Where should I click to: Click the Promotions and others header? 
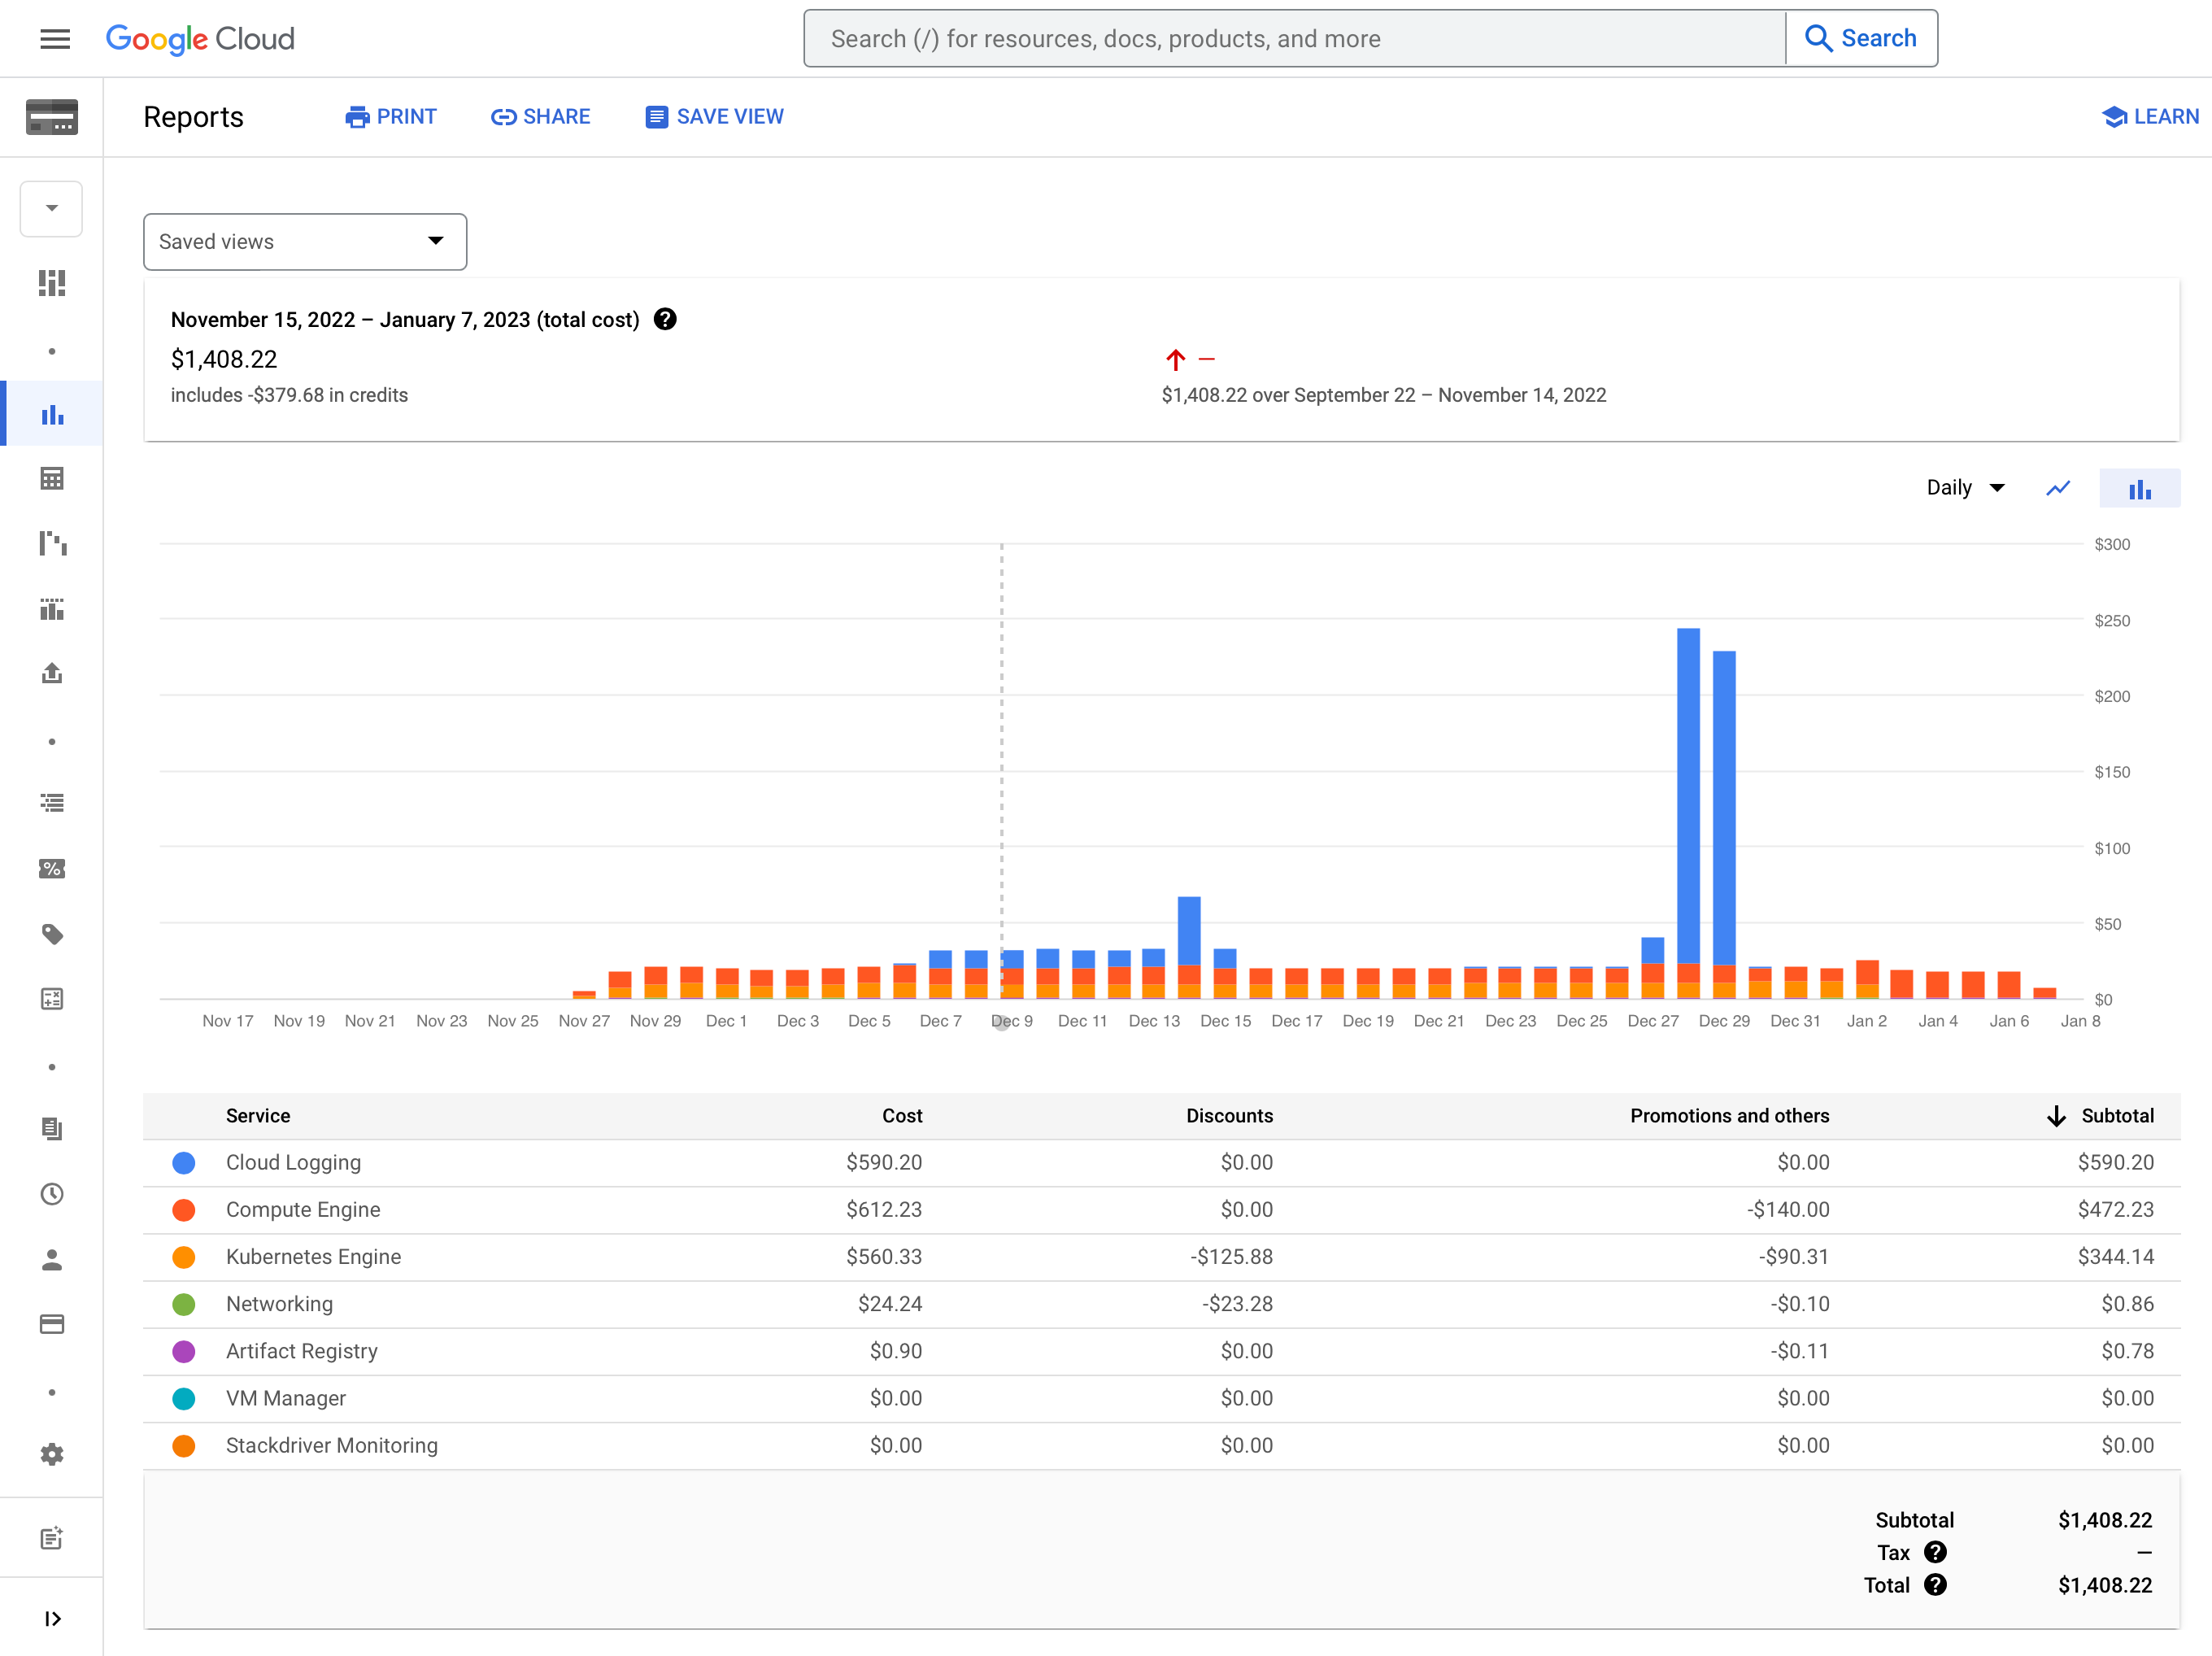click(x=1730, y=1116)
